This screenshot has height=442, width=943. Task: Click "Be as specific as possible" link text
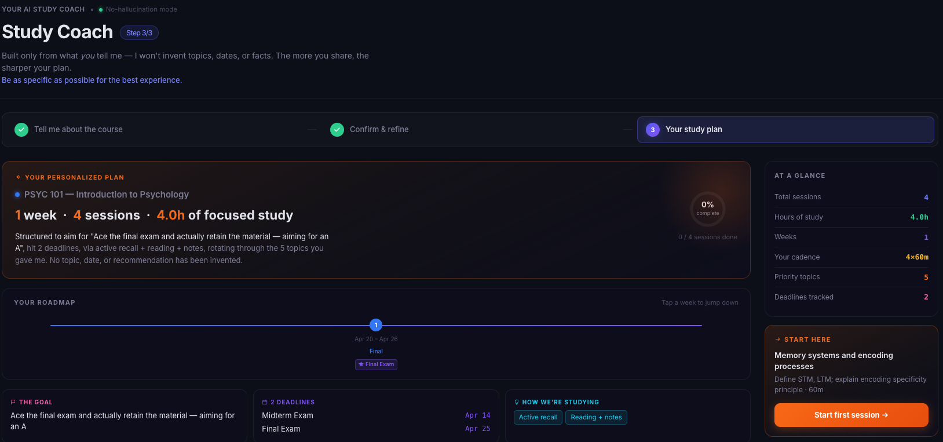tap(92, 80)
